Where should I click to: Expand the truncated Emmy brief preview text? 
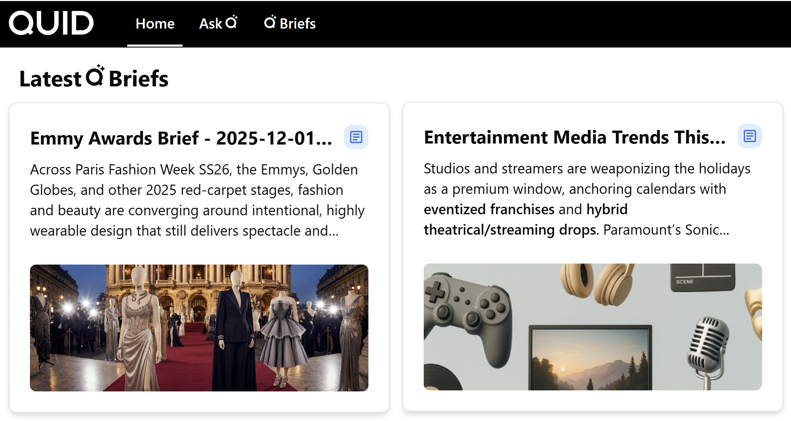197,200
